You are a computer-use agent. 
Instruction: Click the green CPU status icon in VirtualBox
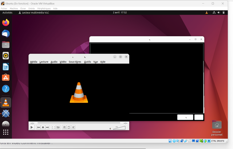pyautogui.click(x=201, y=141)
